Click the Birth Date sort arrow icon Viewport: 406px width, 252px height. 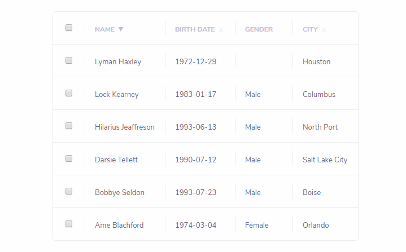(221, 29)
